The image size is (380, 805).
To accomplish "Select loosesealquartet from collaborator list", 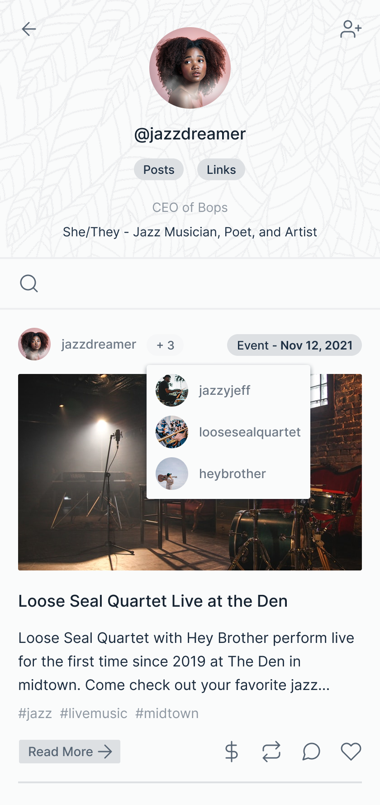I will [249, 432].
